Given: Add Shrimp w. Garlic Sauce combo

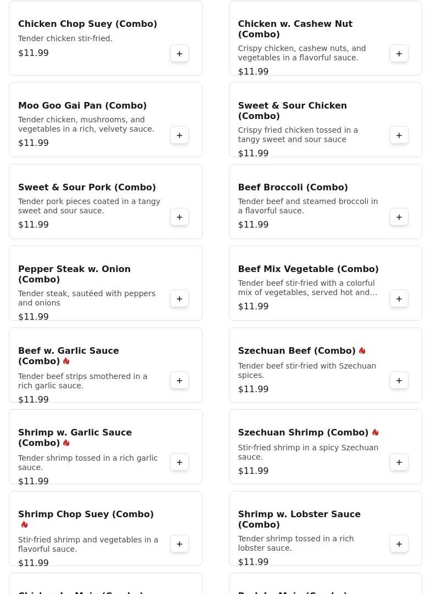Looking at the screenshot, I should [180, 462].
